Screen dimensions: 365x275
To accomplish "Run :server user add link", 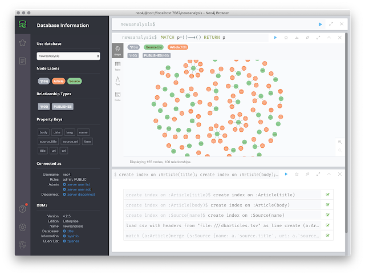I will pos(77,189).
